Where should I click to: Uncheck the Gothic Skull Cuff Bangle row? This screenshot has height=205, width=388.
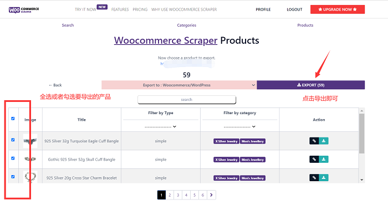coord(13,158)
